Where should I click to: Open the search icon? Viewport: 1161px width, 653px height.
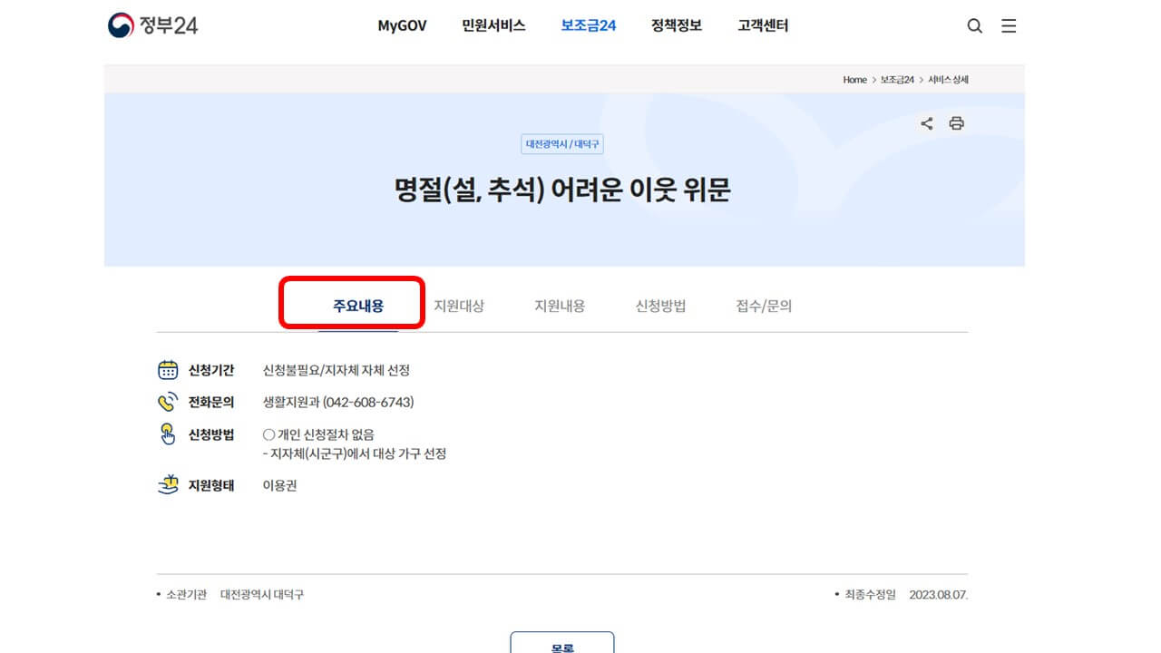(x=974, y=26)
